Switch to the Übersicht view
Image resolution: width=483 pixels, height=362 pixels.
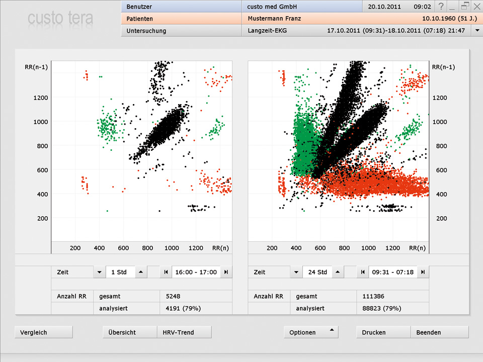(x=129, y=332)
